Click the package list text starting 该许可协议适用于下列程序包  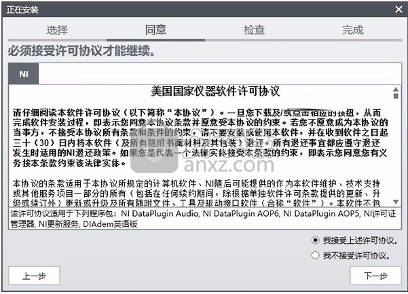pyautogui.click(x=203, y=219)
